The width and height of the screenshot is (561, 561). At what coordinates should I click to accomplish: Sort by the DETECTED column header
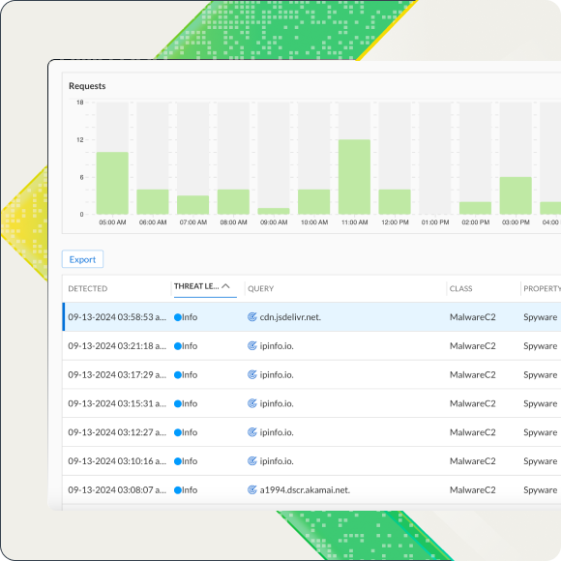click(x=88, y=288)
